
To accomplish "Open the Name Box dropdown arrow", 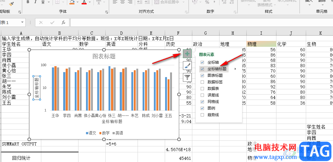I will (22, 22).
